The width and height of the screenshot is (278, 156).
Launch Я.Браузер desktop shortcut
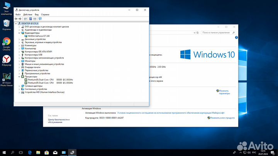[x=7, y=61]
